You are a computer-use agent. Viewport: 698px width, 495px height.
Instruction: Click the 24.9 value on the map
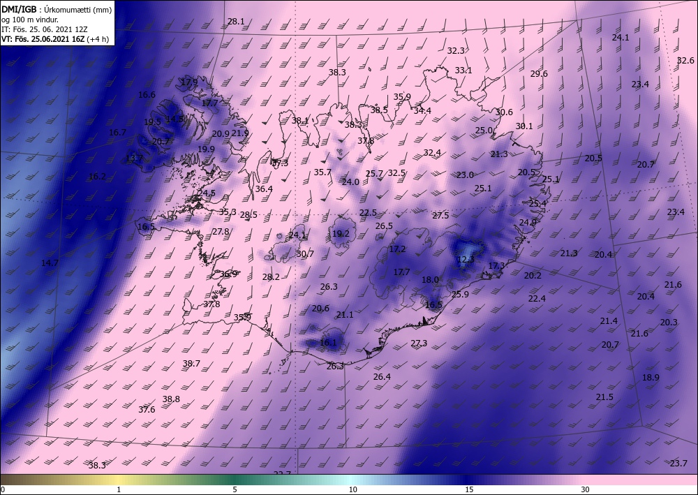tap(528, 222)
